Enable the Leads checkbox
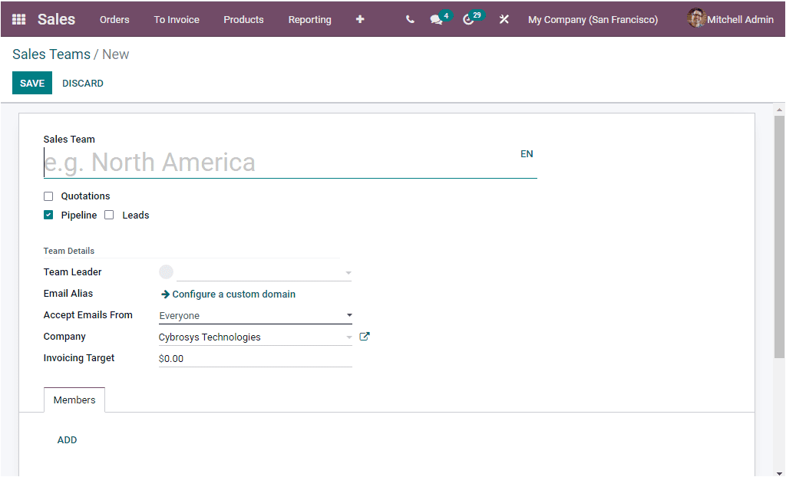This screenshot has height=477, width=786. coord(110,215)
